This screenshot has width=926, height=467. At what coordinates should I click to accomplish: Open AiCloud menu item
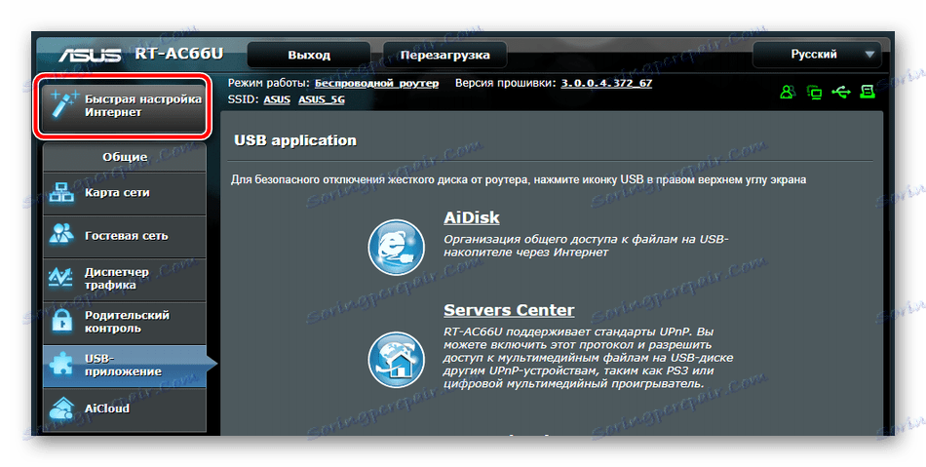point(125,409)
